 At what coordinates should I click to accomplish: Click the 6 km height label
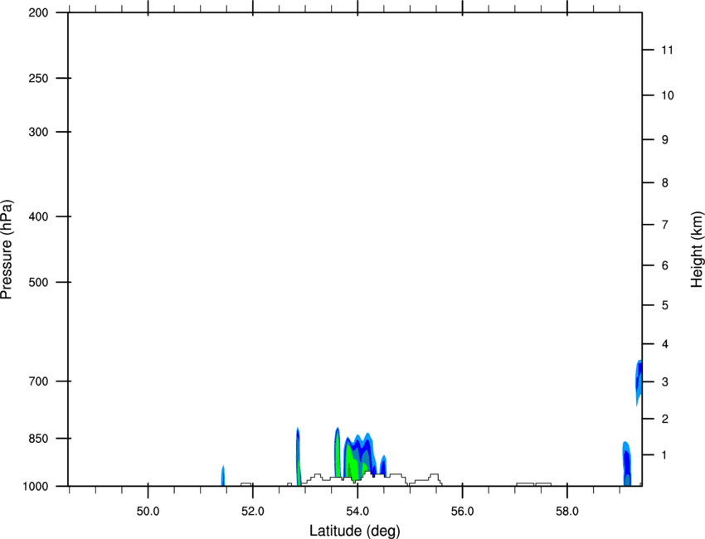coord(665,265)
